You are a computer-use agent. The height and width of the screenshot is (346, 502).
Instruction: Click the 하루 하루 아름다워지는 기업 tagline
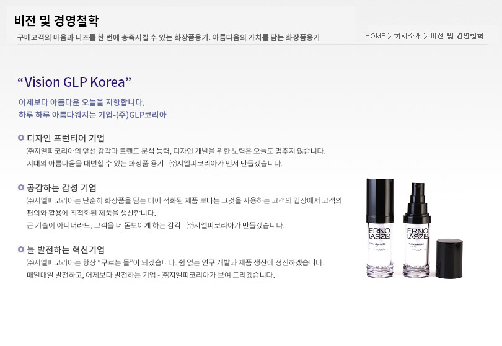pos(92,115)
